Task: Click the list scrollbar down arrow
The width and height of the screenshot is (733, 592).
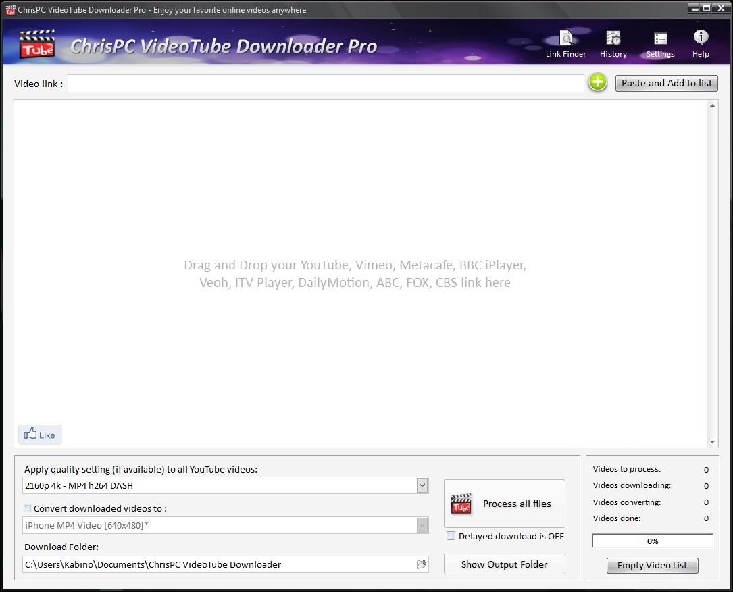Action: click(x=713, y=442)
